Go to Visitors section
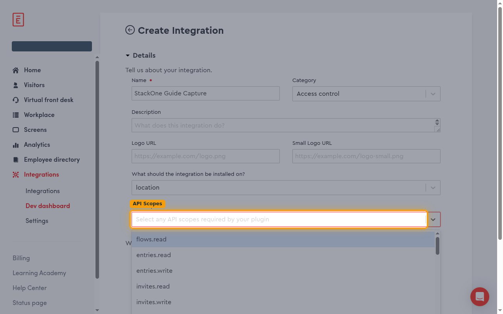The height and width of the screenshot is (314, 503). click(x=34, y=85)
